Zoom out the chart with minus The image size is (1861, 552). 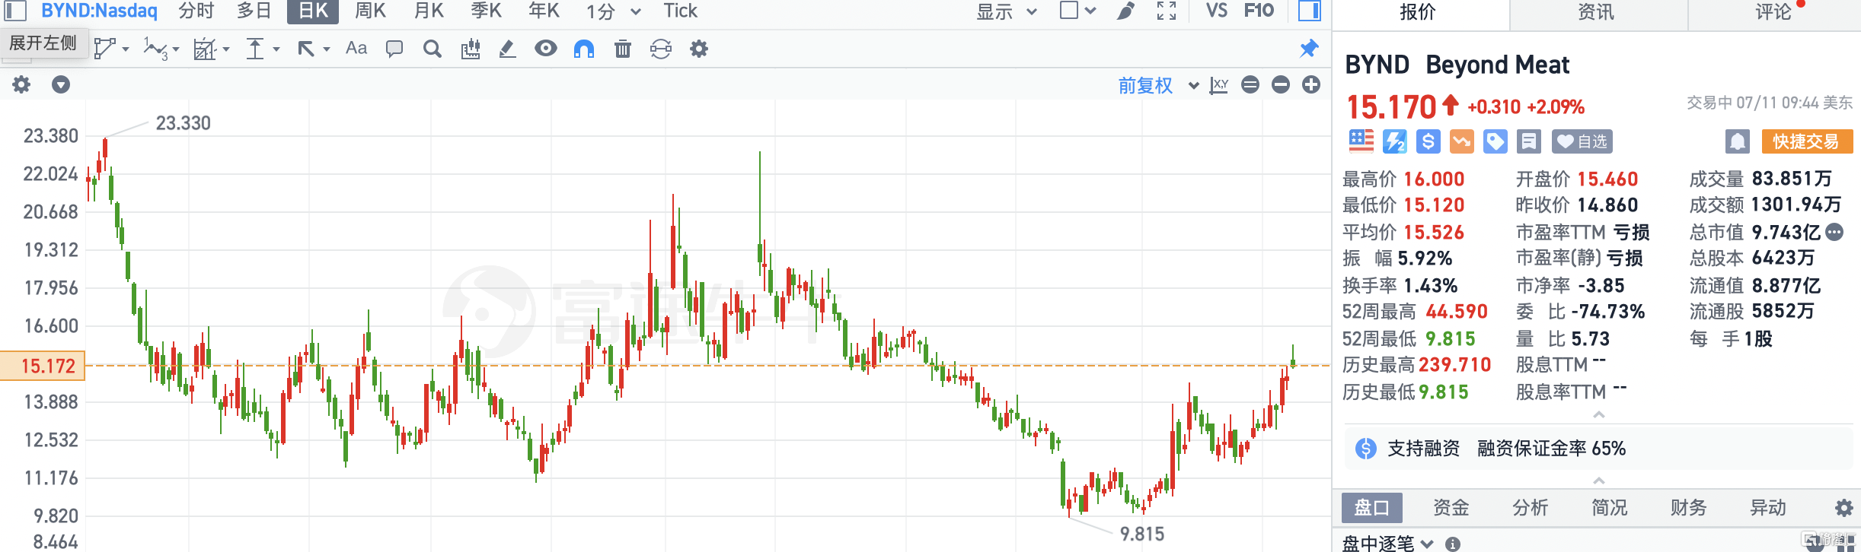click(1281, 84)
